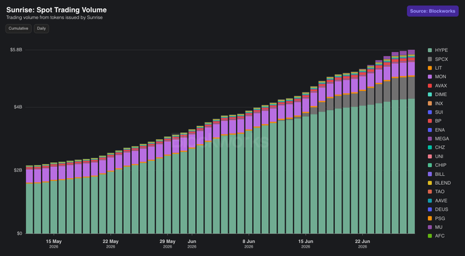Select the 15 May x-axis label
The image size is (465, 256).
(x=53, y=244)
